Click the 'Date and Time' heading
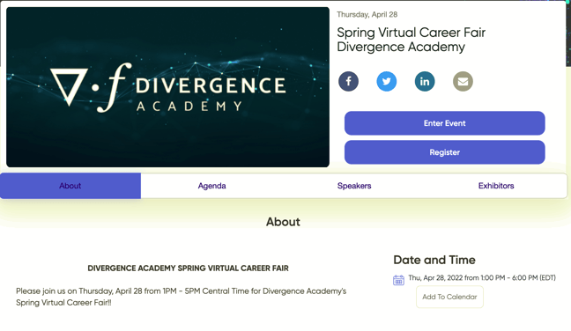The width and height of the screenshot is (571, 331). click(x=434, y=260)
